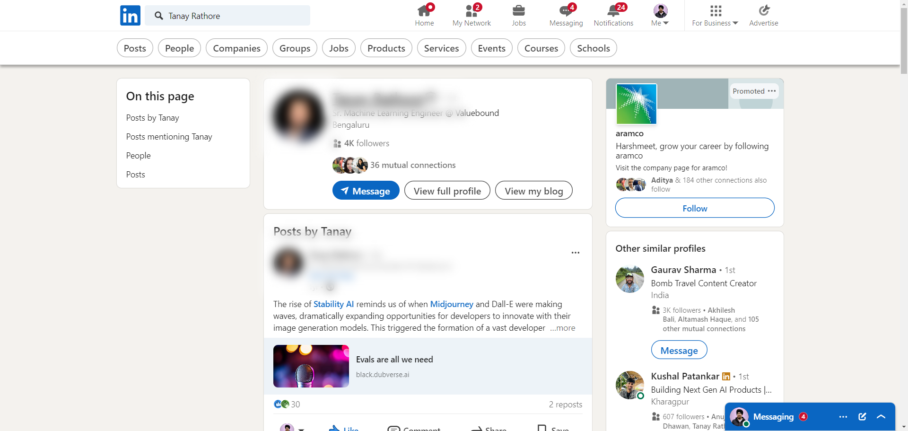Screen dimensions: 908x431
Task: View the 2 reposts
Action: (x=566, y=405)
